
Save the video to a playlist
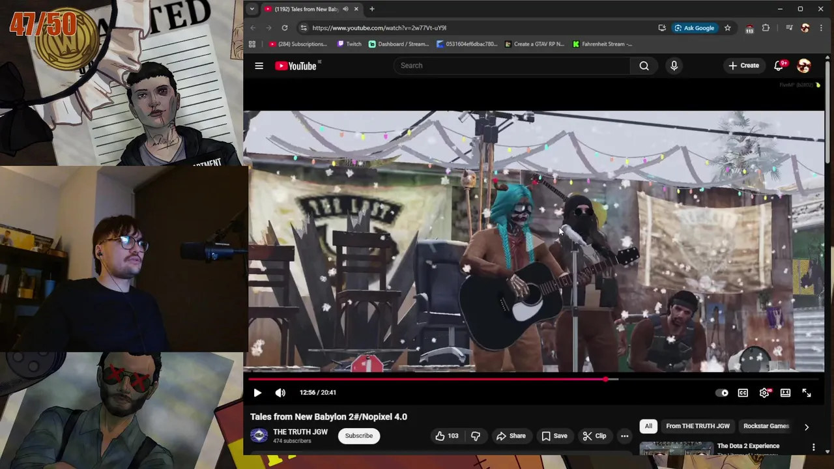tap(554, 436)
